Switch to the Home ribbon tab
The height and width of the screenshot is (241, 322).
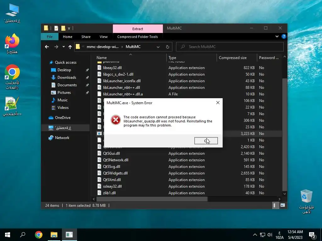tap(68, 37)
